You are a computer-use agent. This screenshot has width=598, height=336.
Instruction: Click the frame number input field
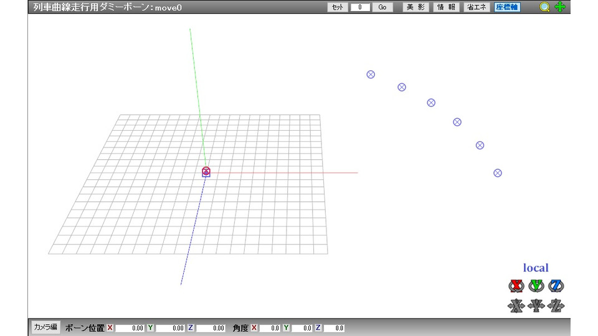point(360,7)
